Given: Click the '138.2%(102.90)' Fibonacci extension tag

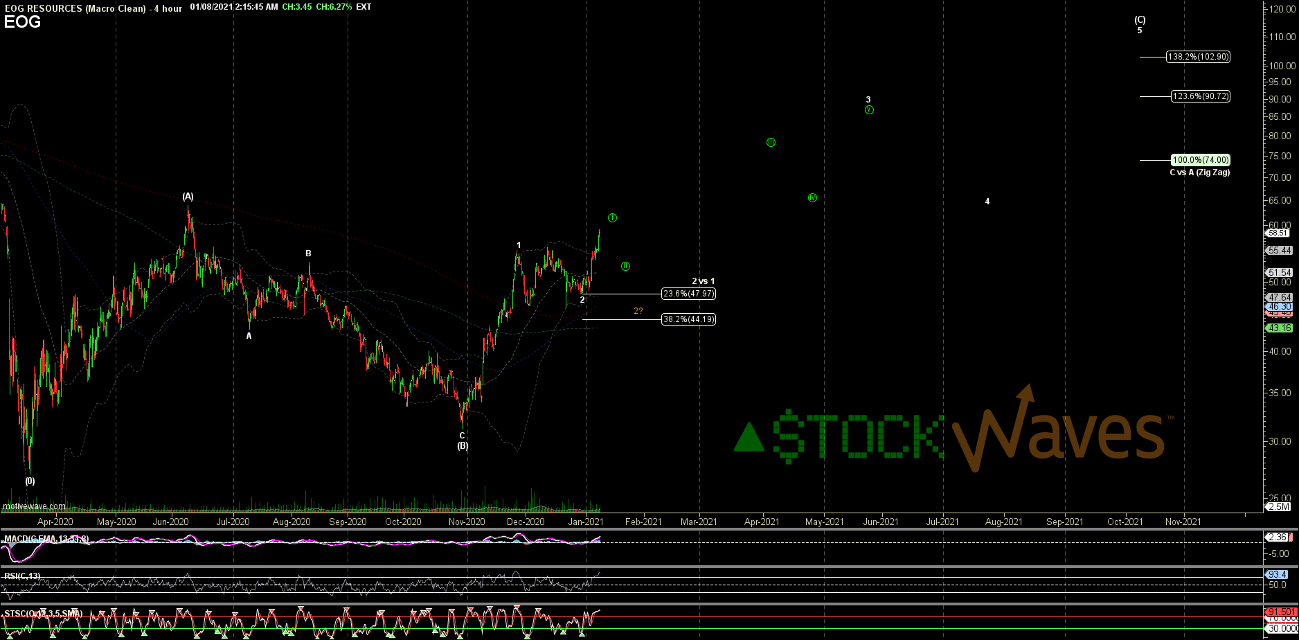Looking at the screenshot, I should pos(1198,57).
